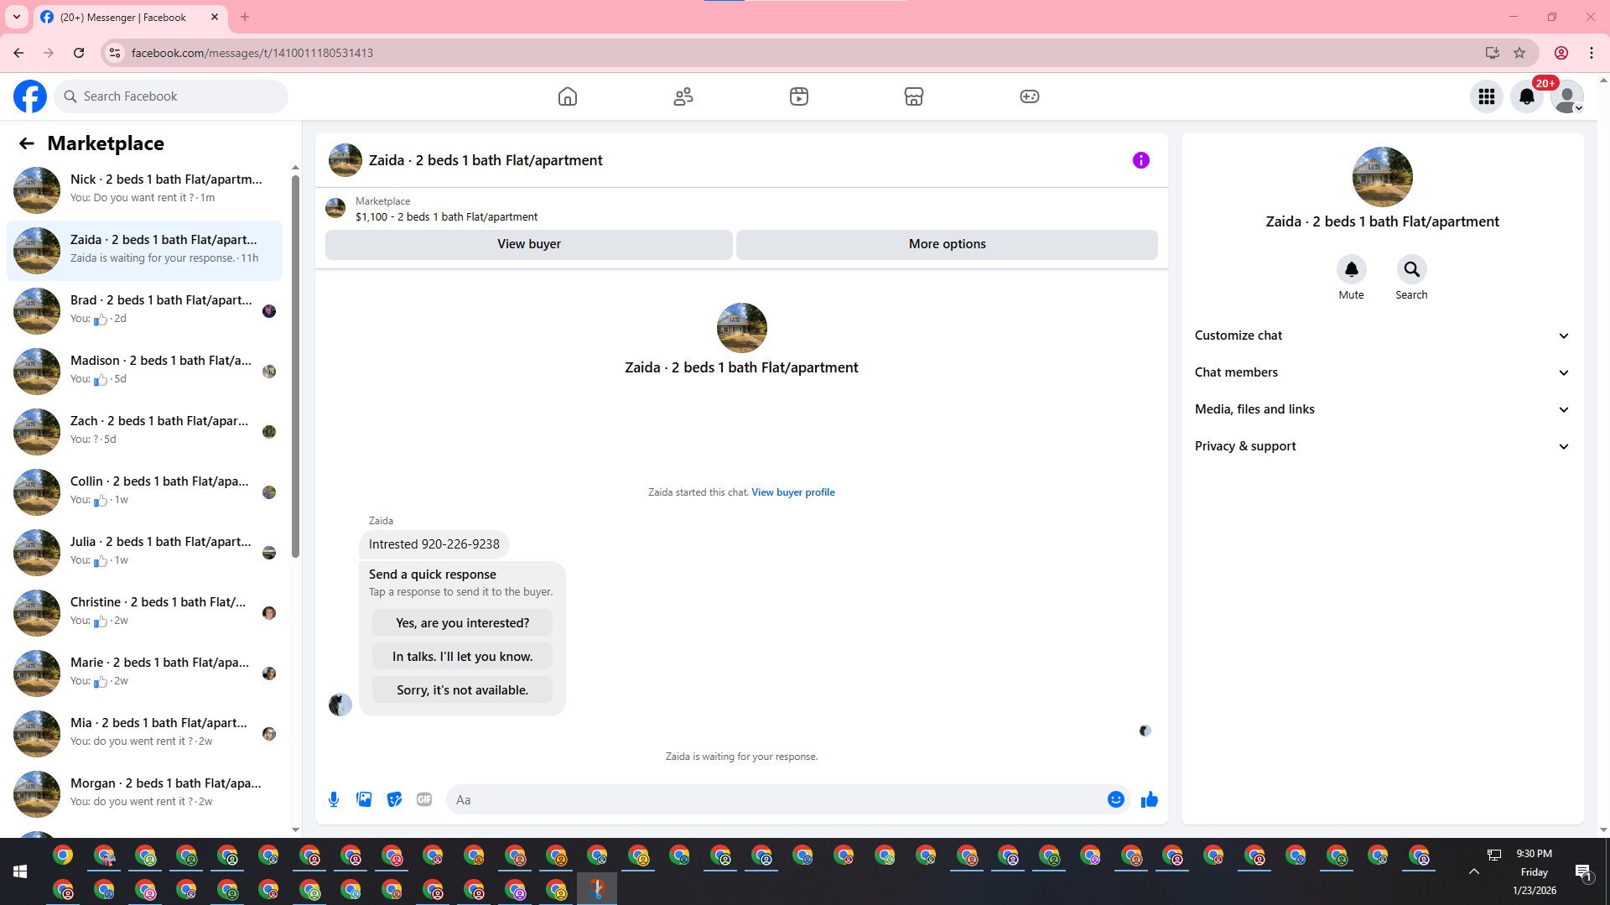Open the Marketplace storefront icon
The width and height of the screenshot is (1610, 905).
[x=914, y=96]
